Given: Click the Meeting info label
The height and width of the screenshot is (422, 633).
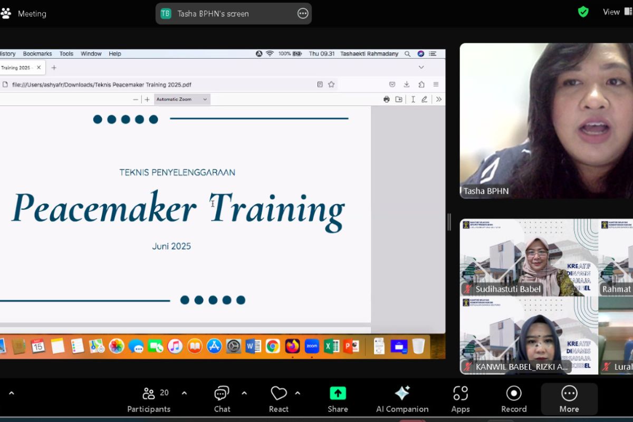Looking at the screenshot, I should point(32,14).
